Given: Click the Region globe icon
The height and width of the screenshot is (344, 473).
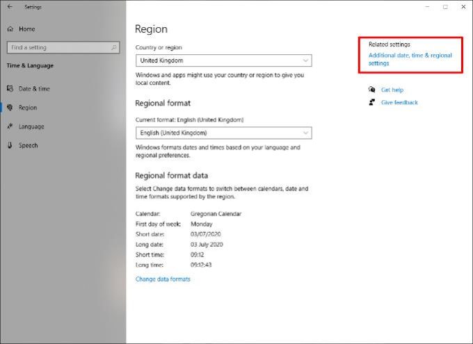Looking at the screenshot, I should click(10, 108).
